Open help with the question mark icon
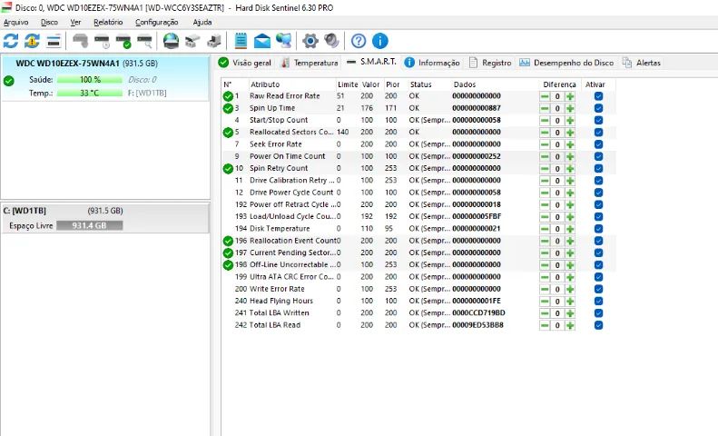Image resolution: width=718 pixels, height=436 pixels. pos(359,41)
